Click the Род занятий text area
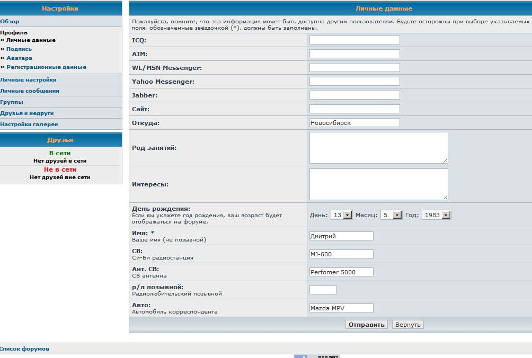Image resolution: width=532 pixels, height=358 pixels. coord(378,148)
